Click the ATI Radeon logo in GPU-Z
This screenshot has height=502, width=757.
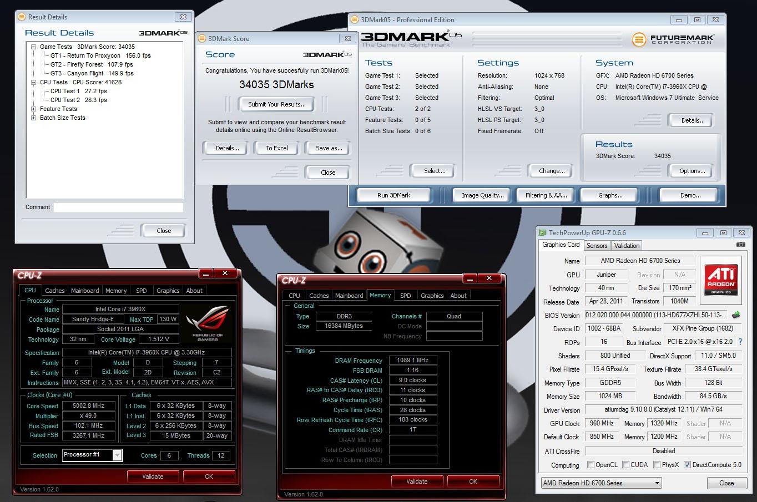tap(721, 279)
